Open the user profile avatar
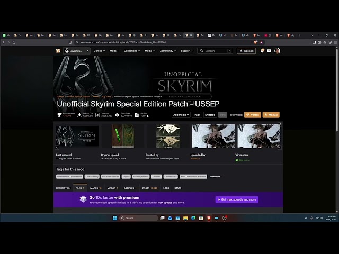This screenshot has width=339, height=254. tap(277, 51)
